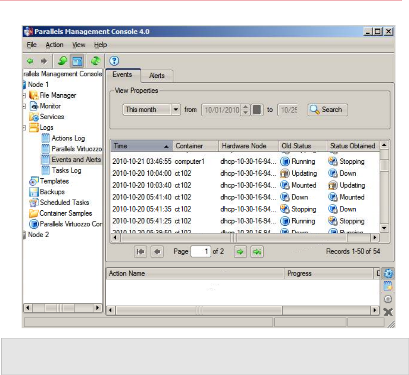Go to the next page of records
409x375 pixels.
(240, 252)
